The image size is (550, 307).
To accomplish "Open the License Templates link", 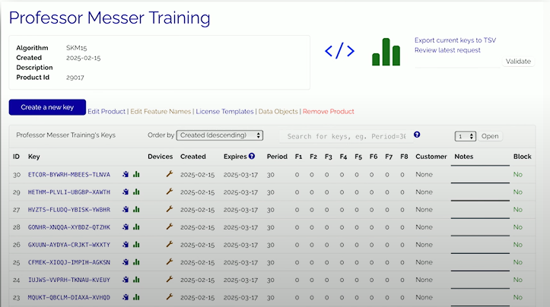I will coord(224,112).
